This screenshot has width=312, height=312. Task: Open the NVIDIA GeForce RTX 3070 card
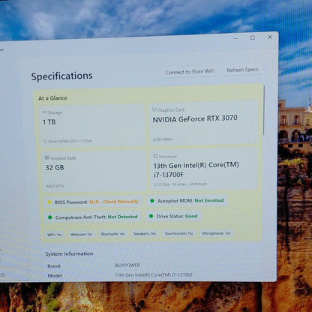point(203,122)
